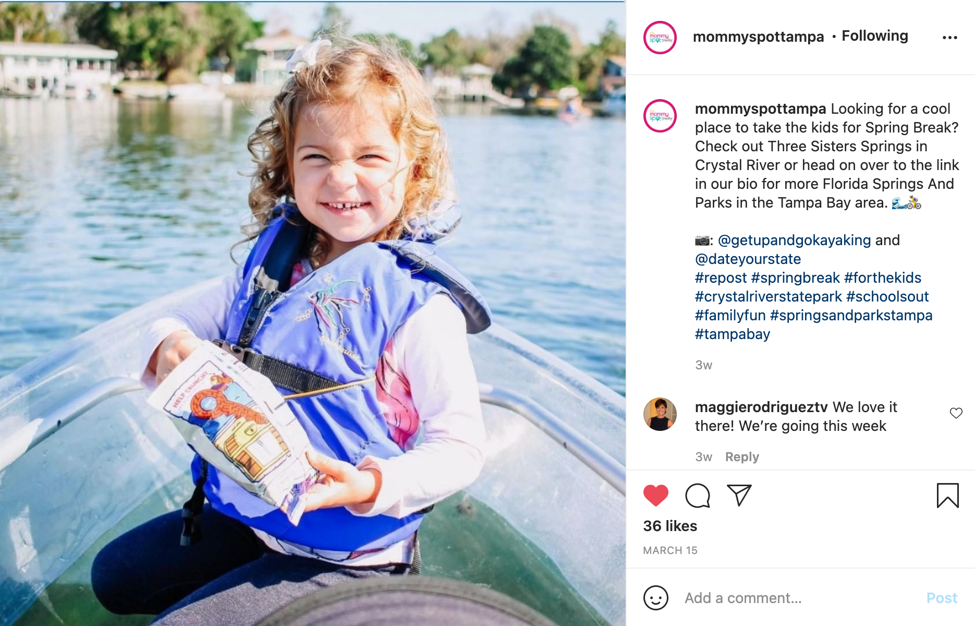Image resolution: width=975 pixels, height=626 pixels.
Task: Save post using the bookmark icon
Action: 947,496
